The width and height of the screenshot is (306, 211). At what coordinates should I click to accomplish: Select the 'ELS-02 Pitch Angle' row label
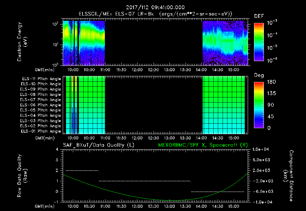41,126
